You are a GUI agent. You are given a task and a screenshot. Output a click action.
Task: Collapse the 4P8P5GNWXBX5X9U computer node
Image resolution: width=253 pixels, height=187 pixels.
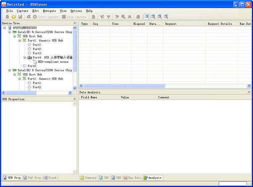coord(5,28)
